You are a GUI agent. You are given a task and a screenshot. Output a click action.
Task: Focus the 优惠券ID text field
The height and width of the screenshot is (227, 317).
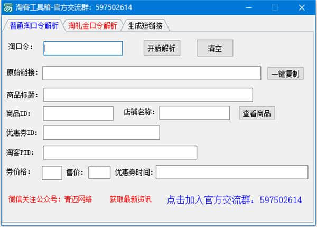coord(101,133)
